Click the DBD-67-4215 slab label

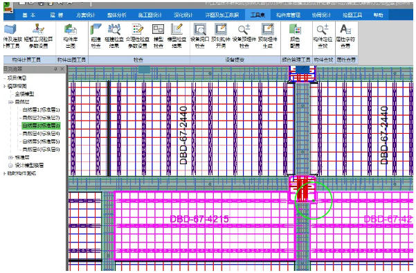pyautogui.click(x=199, y=219)
